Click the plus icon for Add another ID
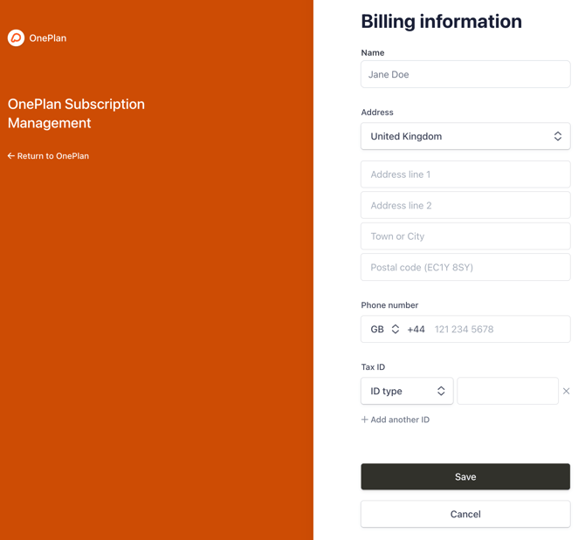The width and height of the screenshot is (585, 540). [x=365, y=420]
